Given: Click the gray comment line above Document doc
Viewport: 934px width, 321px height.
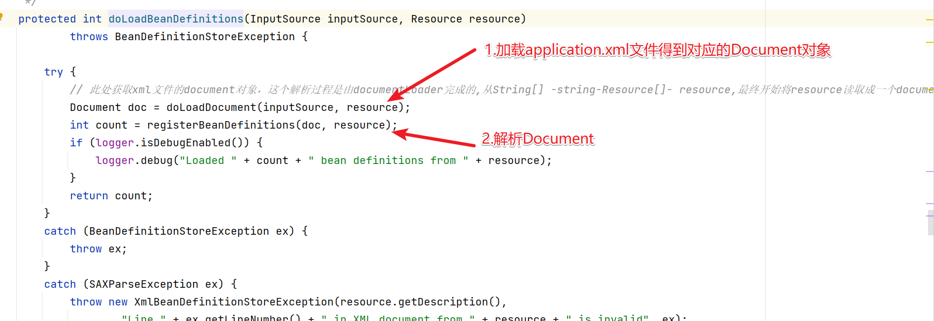Looking at the screenshot, I should click(x=502, y=89).
